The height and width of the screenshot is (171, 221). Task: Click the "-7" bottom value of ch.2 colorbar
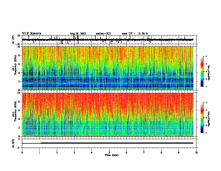coord(206,133)
